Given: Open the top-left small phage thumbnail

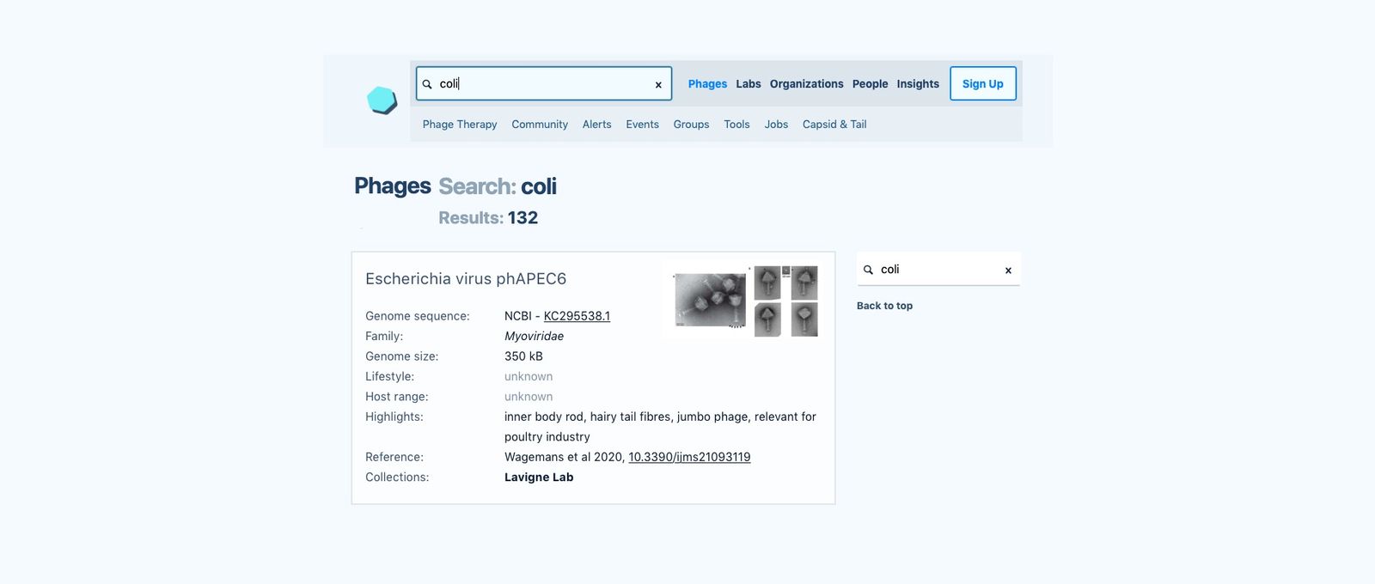Looking at the screenshot, I should click(x=767, y=283).
